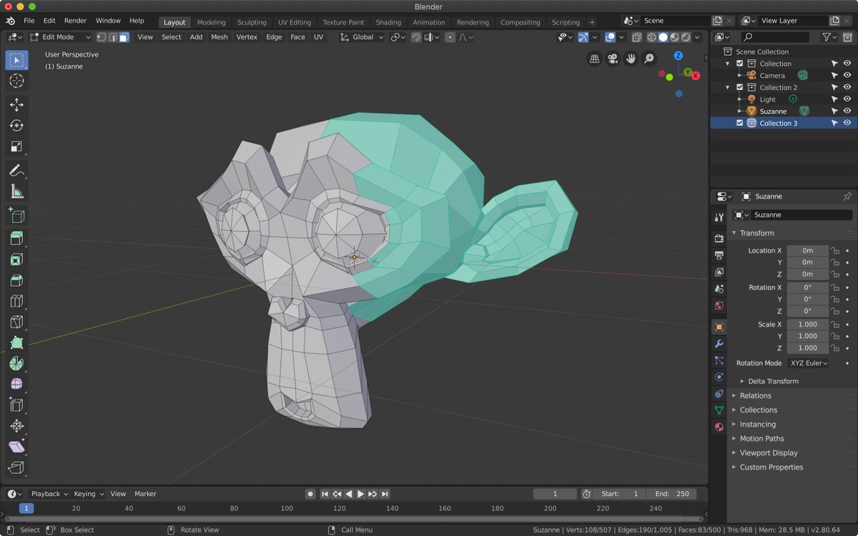This screenshot has height=536, width=858.
Task: Click the pan view hand icon
Action: click(x=631, y=59)
